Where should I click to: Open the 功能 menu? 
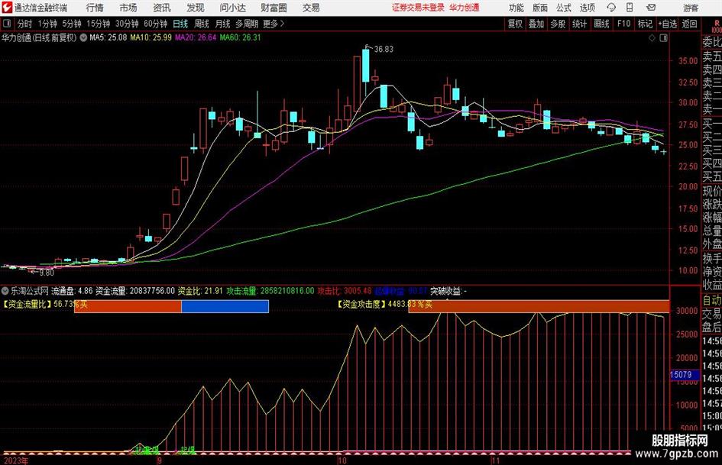point(516,8)
